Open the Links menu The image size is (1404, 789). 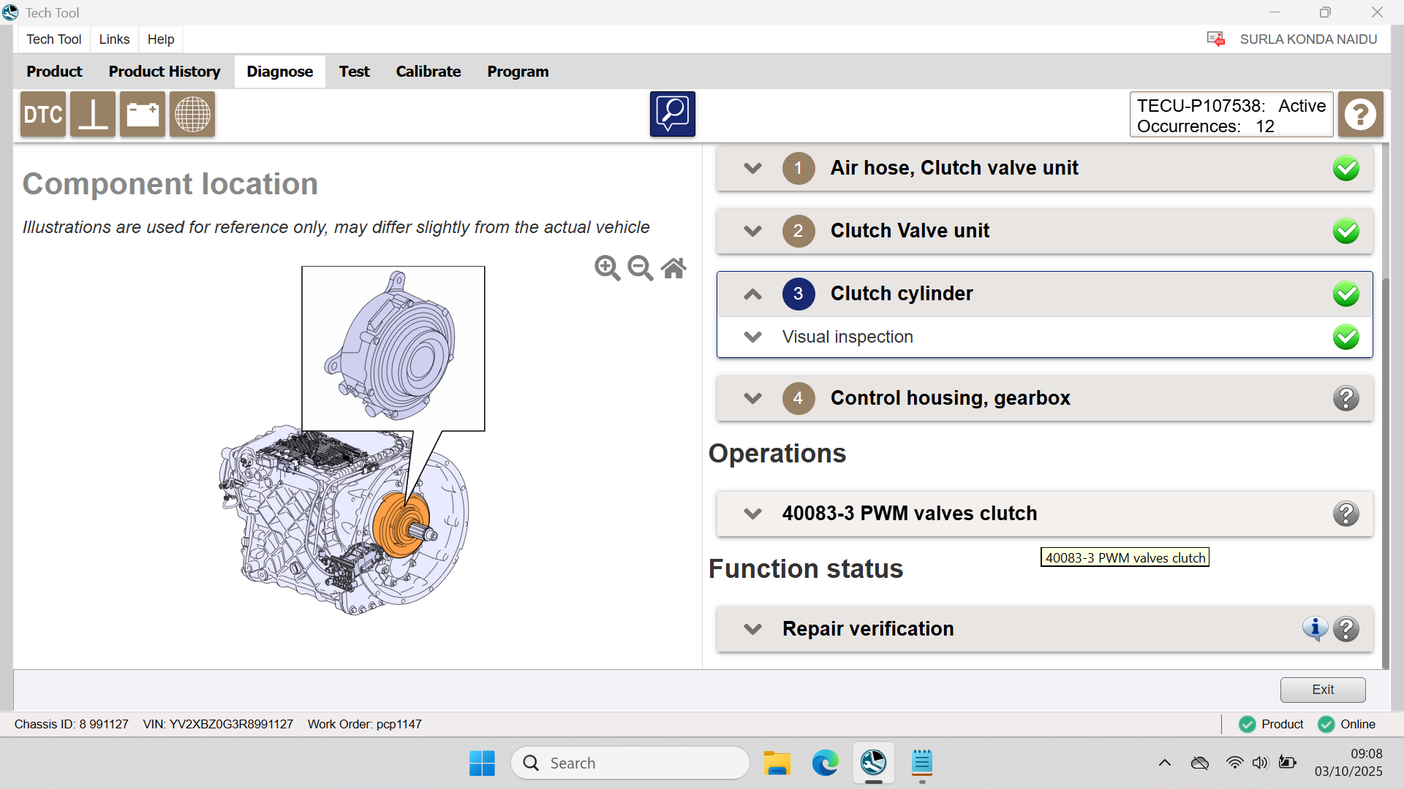[x=114, y=39]
